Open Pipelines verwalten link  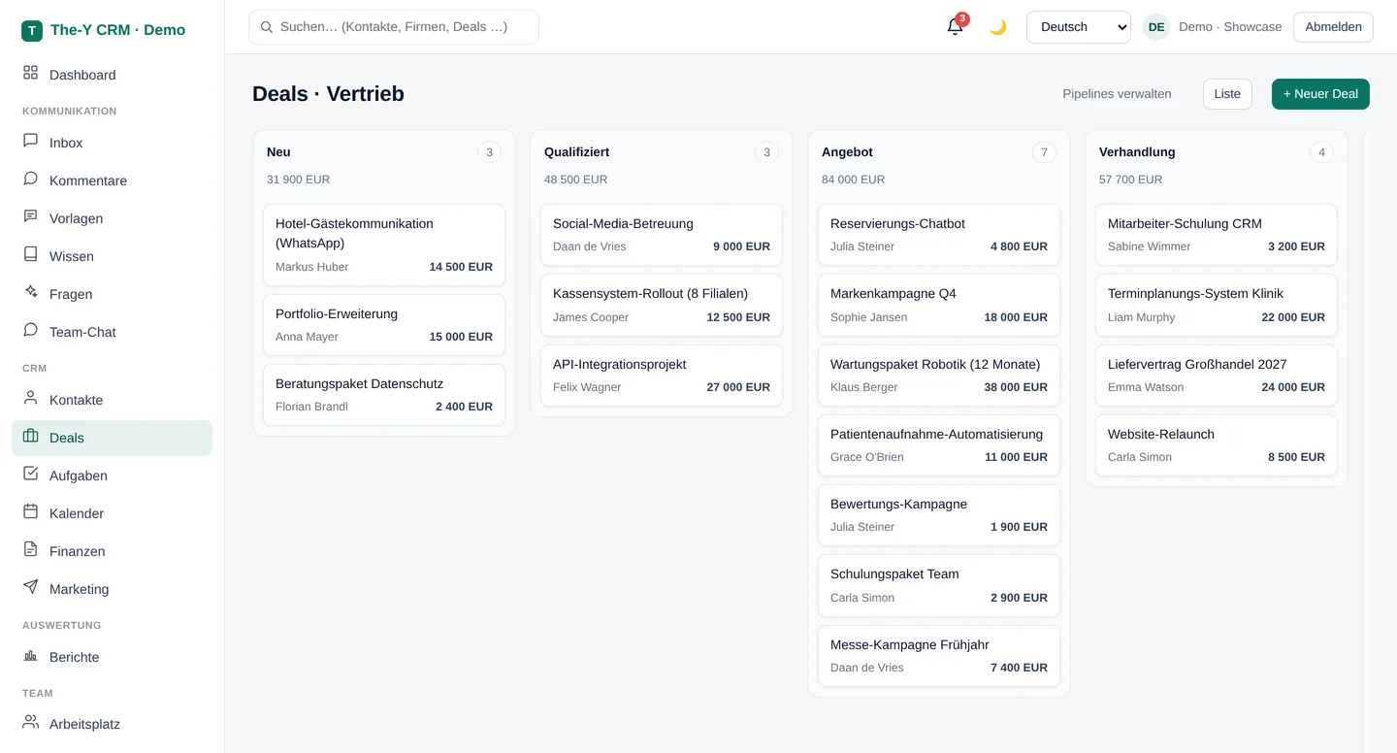tap(1117, 94)
